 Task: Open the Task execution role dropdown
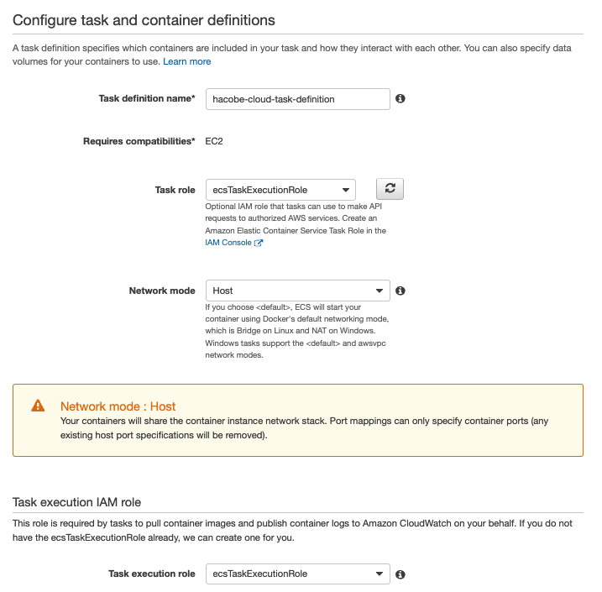297,574
